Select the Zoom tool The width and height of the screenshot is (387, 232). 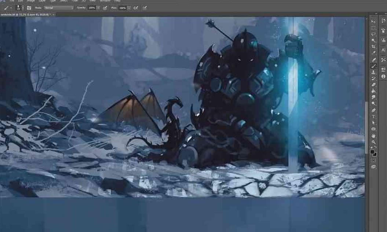click(x=374, y=142)
